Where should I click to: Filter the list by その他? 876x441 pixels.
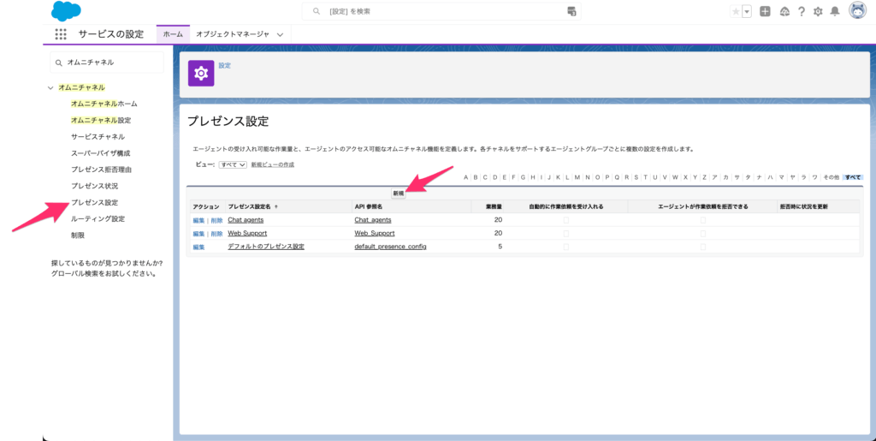pyautogui.click(x=831, y=177)
